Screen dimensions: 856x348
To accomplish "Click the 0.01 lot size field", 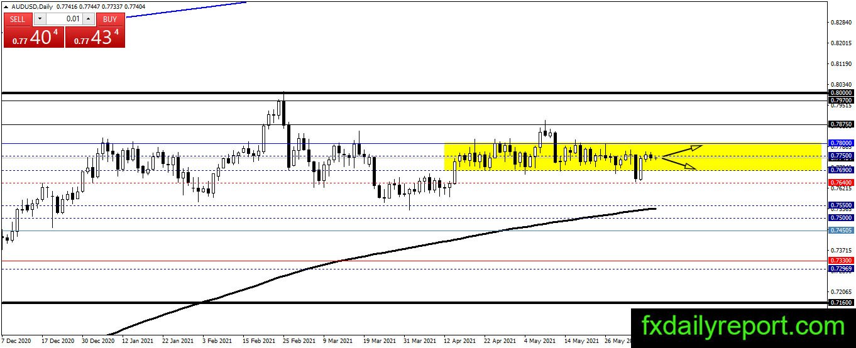I will click(63, 19).
